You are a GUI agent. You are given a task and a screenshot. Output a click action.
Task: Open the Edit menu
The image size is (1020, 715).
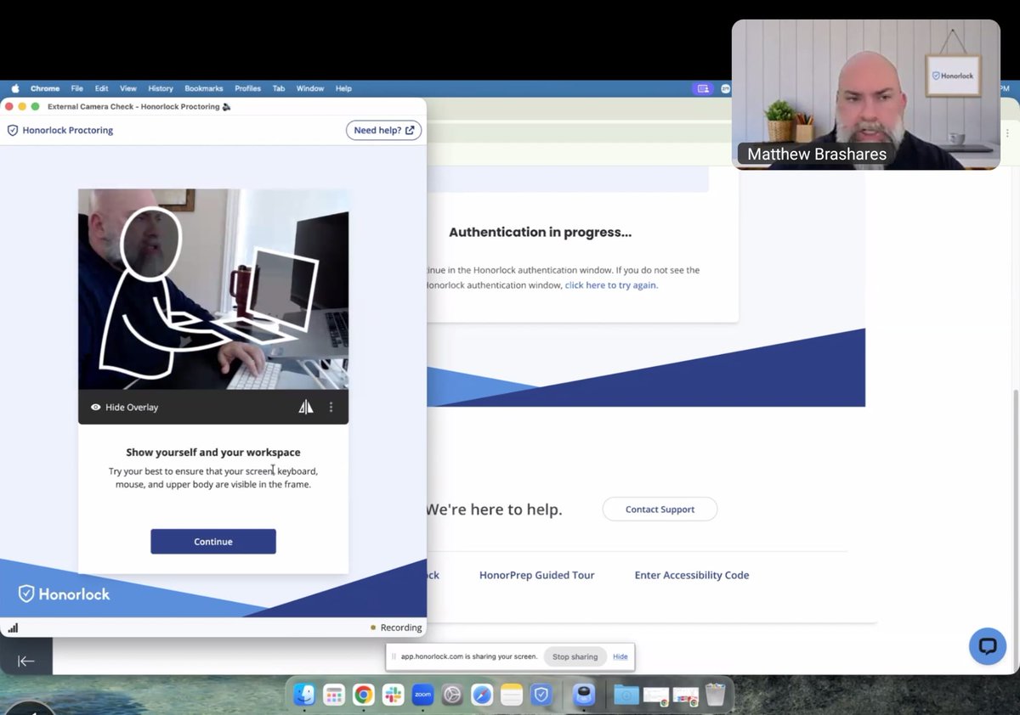pos(102,88)
